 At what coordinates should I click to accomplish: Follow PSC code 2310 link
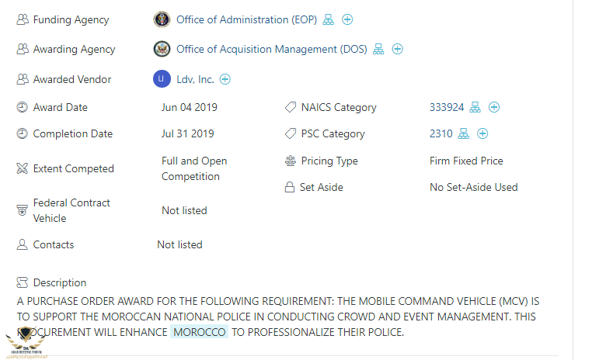click(x=441, y=133)
